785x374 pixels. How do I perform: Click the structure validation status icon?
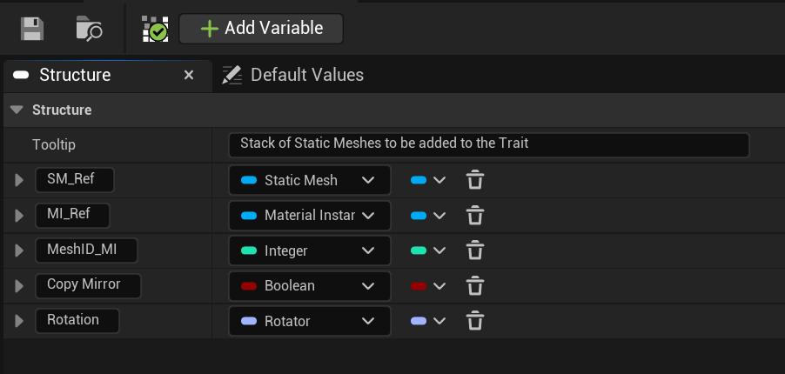pyautogui.click(x=155, y=29)
